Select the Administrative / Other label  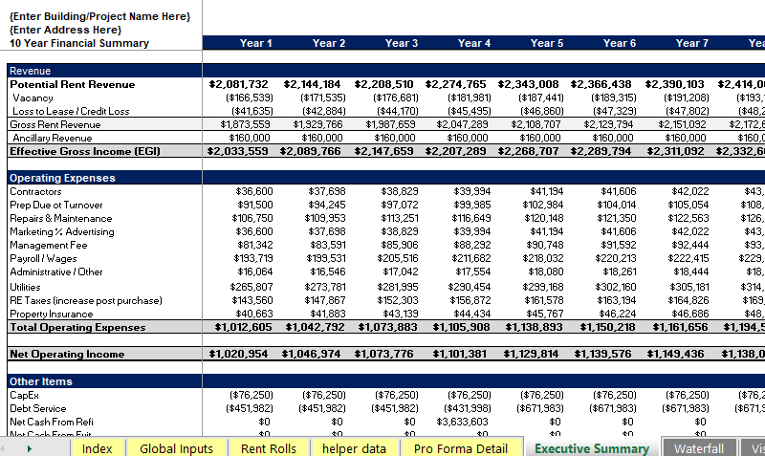(56, 271)
